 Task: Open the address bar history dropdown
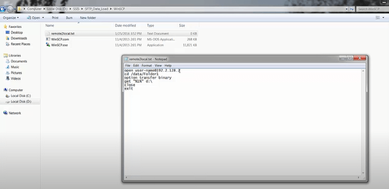click(x=346, y=9)
